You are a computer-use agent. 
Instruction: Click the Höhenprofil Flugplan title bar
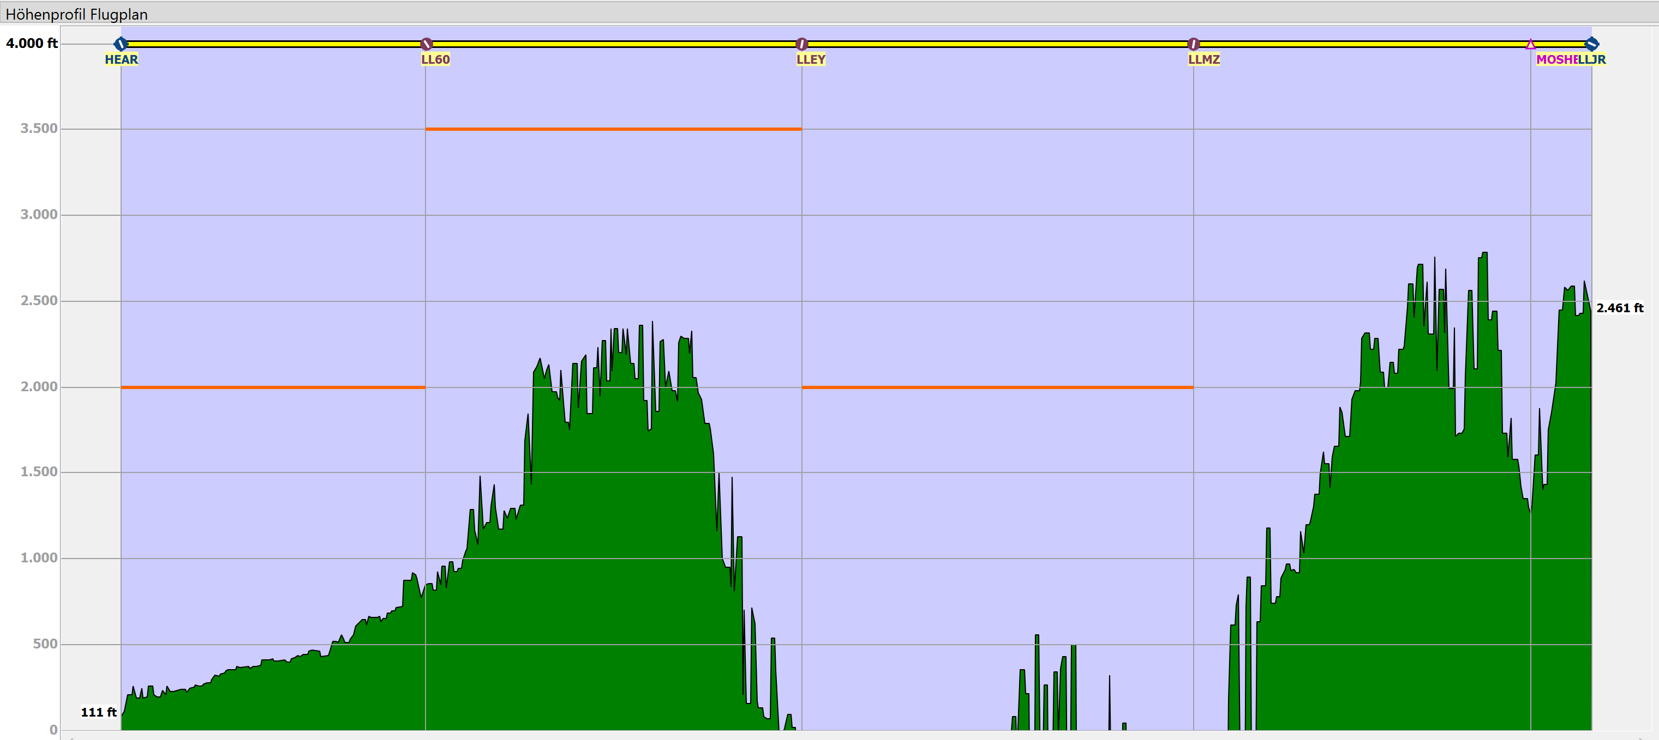[829, 14]
